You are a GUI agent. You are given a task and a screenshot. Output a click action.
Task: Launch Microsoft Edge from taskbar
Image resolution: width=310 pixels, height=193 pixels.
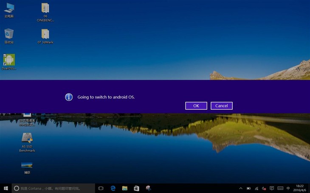(113, 188)
